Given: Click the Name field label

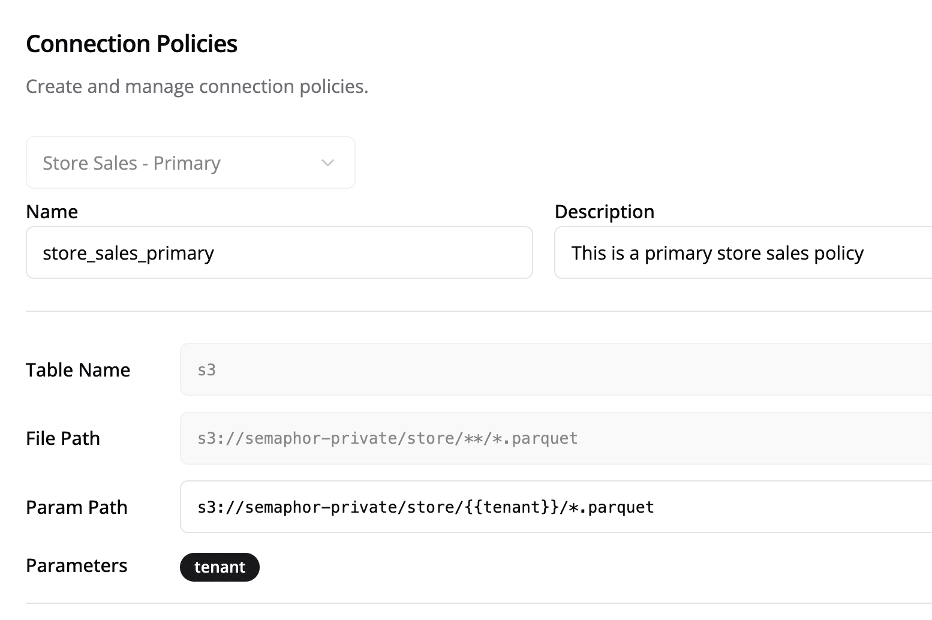Looking at the screenshot, I should tap(52, 212).
